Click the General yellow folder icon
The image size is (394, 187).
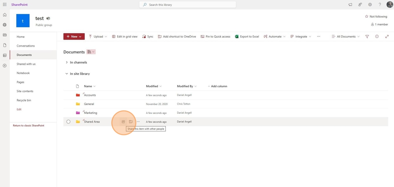pos(78,104)
